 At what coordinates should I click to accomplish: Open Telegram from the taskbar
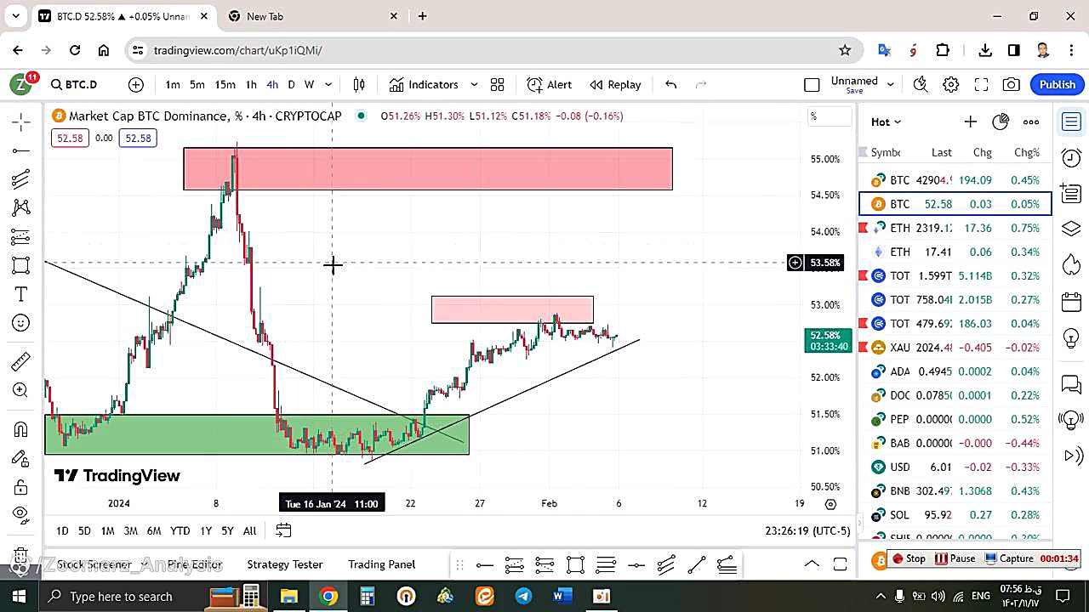coord(522,596)
